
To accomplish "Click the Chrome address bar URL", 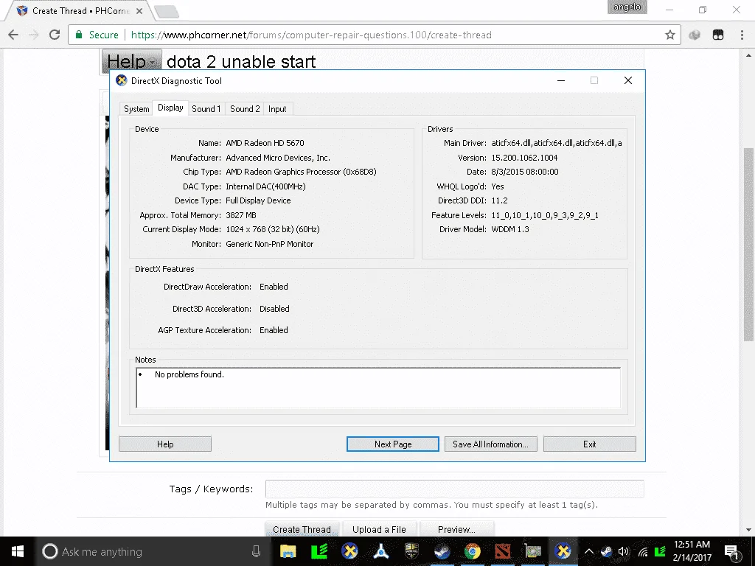I will 311,35.
